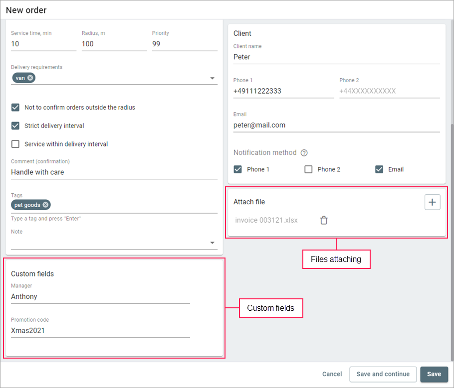The image size is (454, 388).
Task: Click the plus icon to attach file
Action: [432, 202]
